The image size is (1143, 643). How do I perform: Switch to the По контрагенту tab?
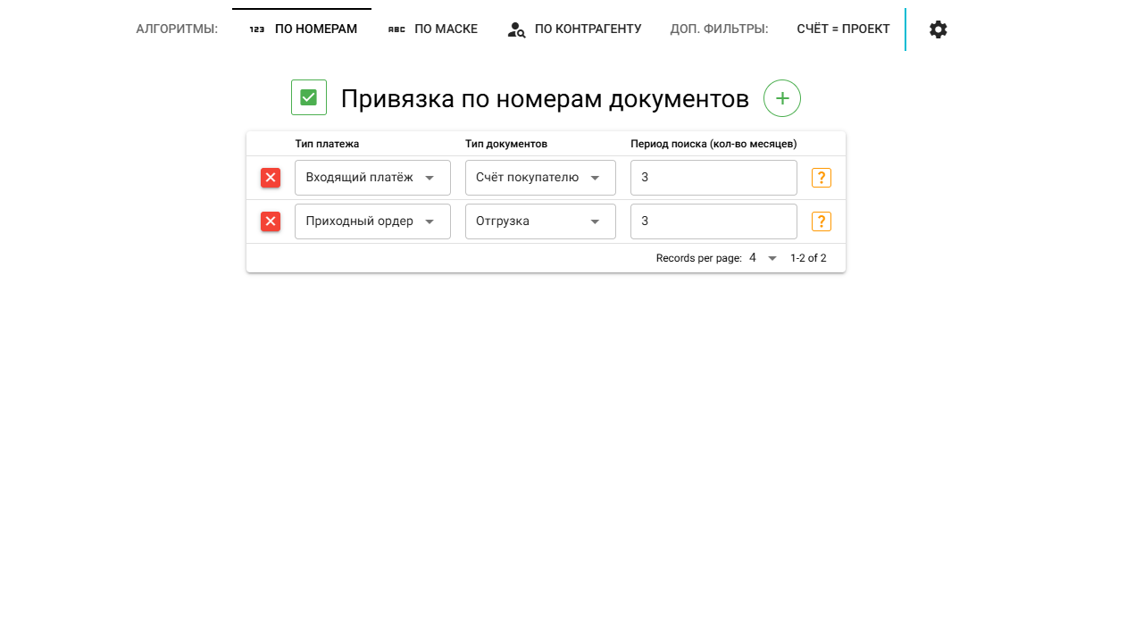[574, 29]
